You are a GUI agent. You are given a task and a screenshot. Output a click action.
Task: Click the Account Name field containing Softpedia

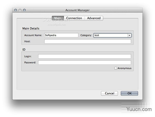(x=61, y=35)
